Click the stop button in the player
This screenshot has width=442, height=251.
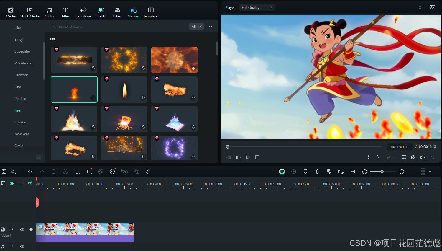pos(257,157)
